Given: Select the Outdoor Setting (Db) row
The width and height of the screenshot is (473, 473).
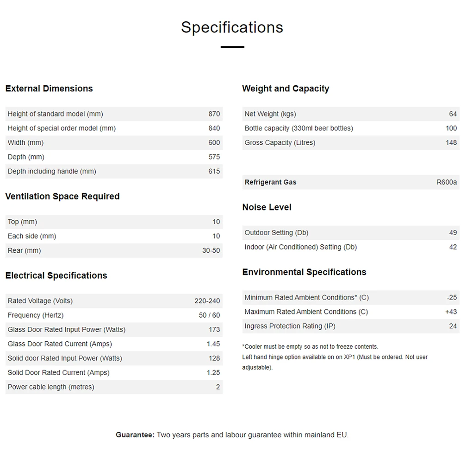Looking at the screenshot, I should tap(350, 233).
